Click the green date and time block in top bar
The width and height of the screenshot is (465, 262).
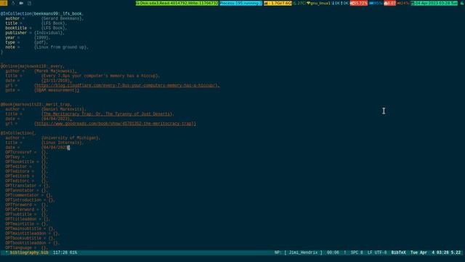coord(434,3)
